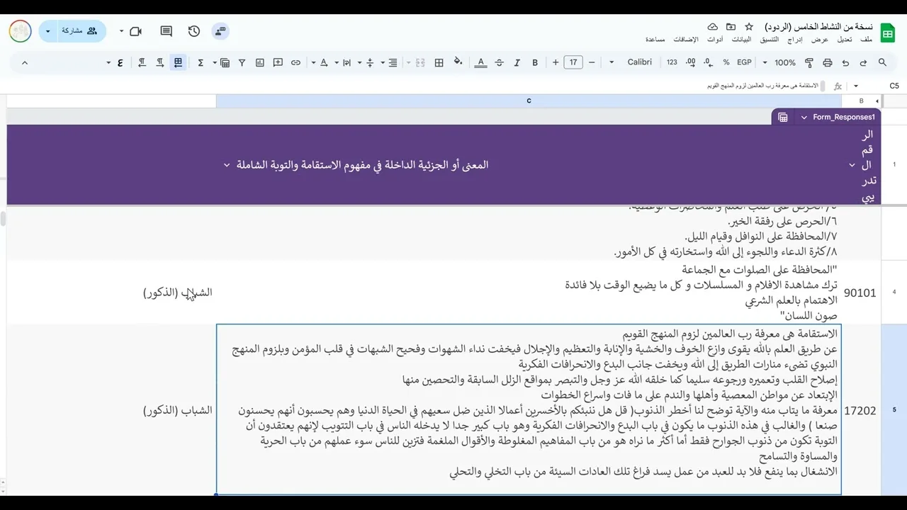The height and width of the screenshot is (510, 907).
Task: Activate the paint format tool
Action: [x=809, y=62]
